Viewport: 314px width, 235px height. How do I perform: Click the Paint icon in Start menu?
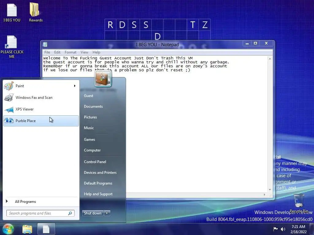[9, 86]
